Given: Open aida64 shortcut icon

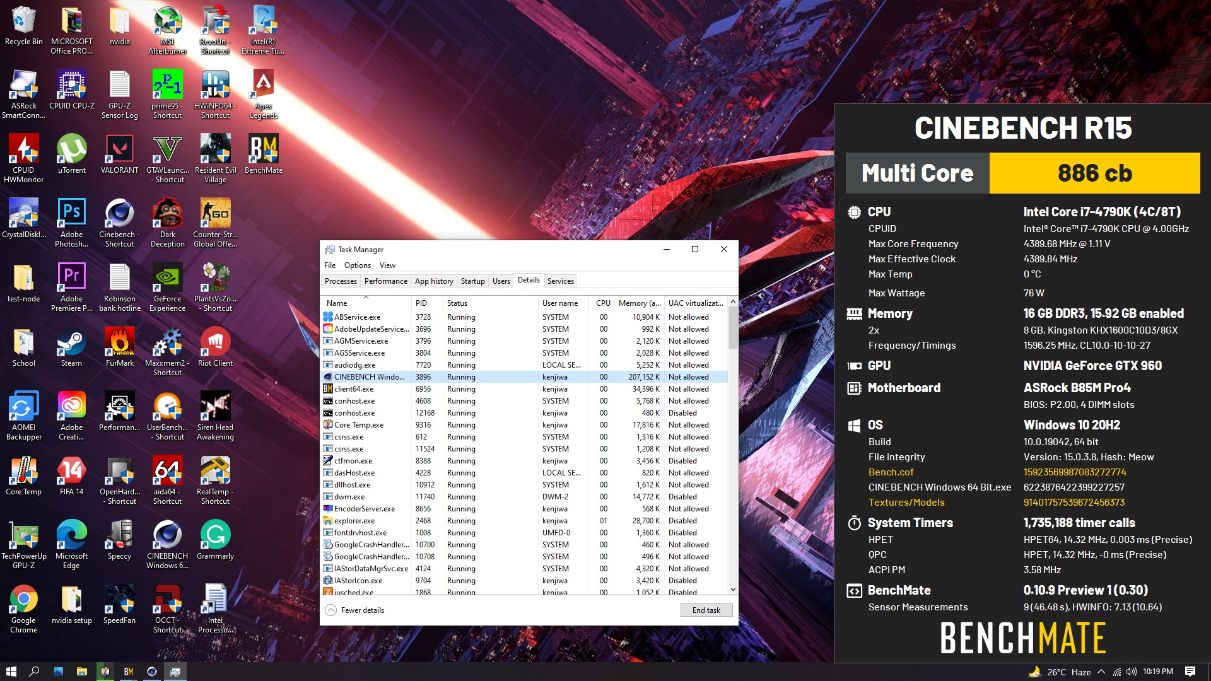Looking at the screenshot, I should 167,480.
